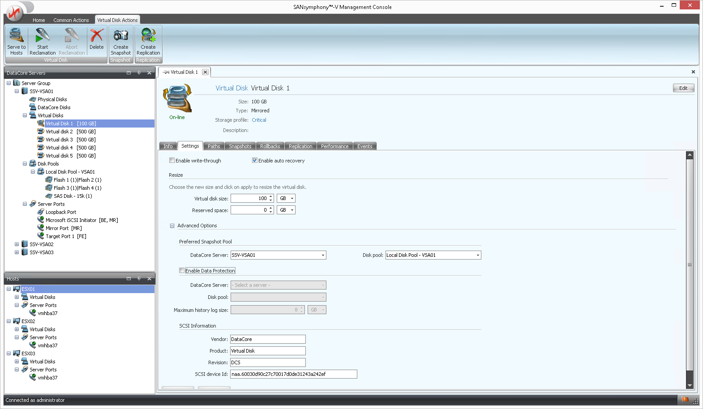Select the Loopback Port icon in tree
The height and width of the screenshot is (409, 703).
click(41, 212)
